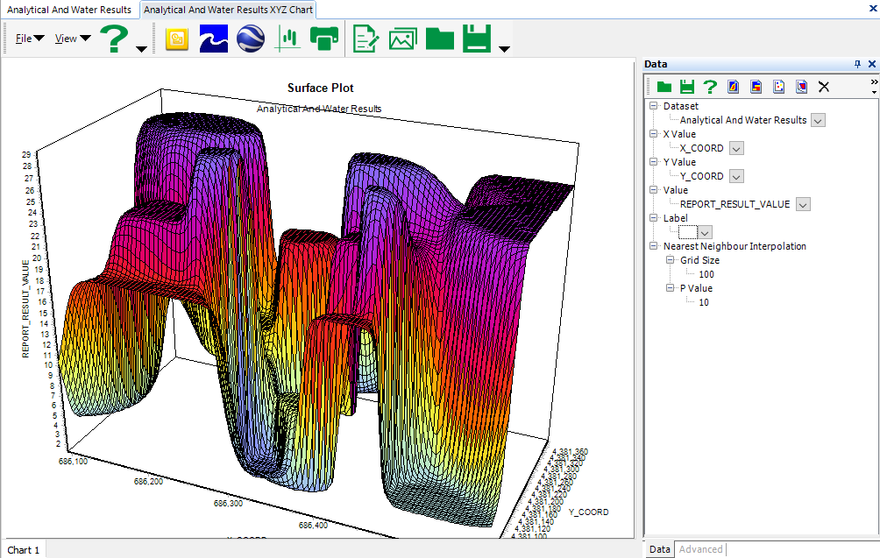880x558 pixels.
Task: Switch to the Analytical And Water Results tab
Action: click(69, 10)
